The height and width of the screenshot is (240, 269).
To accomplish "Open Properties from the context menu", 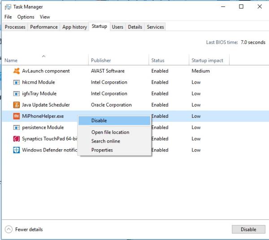I will pyautogui.click(x=102, y=150).
